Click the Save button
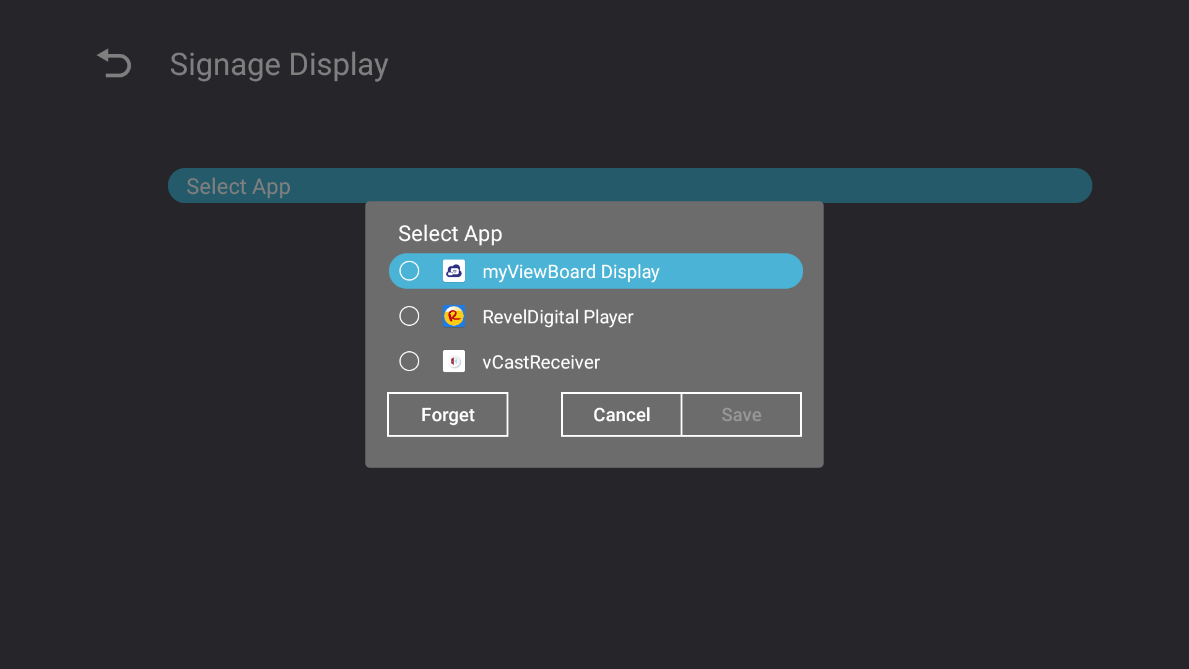 [741, 414]
